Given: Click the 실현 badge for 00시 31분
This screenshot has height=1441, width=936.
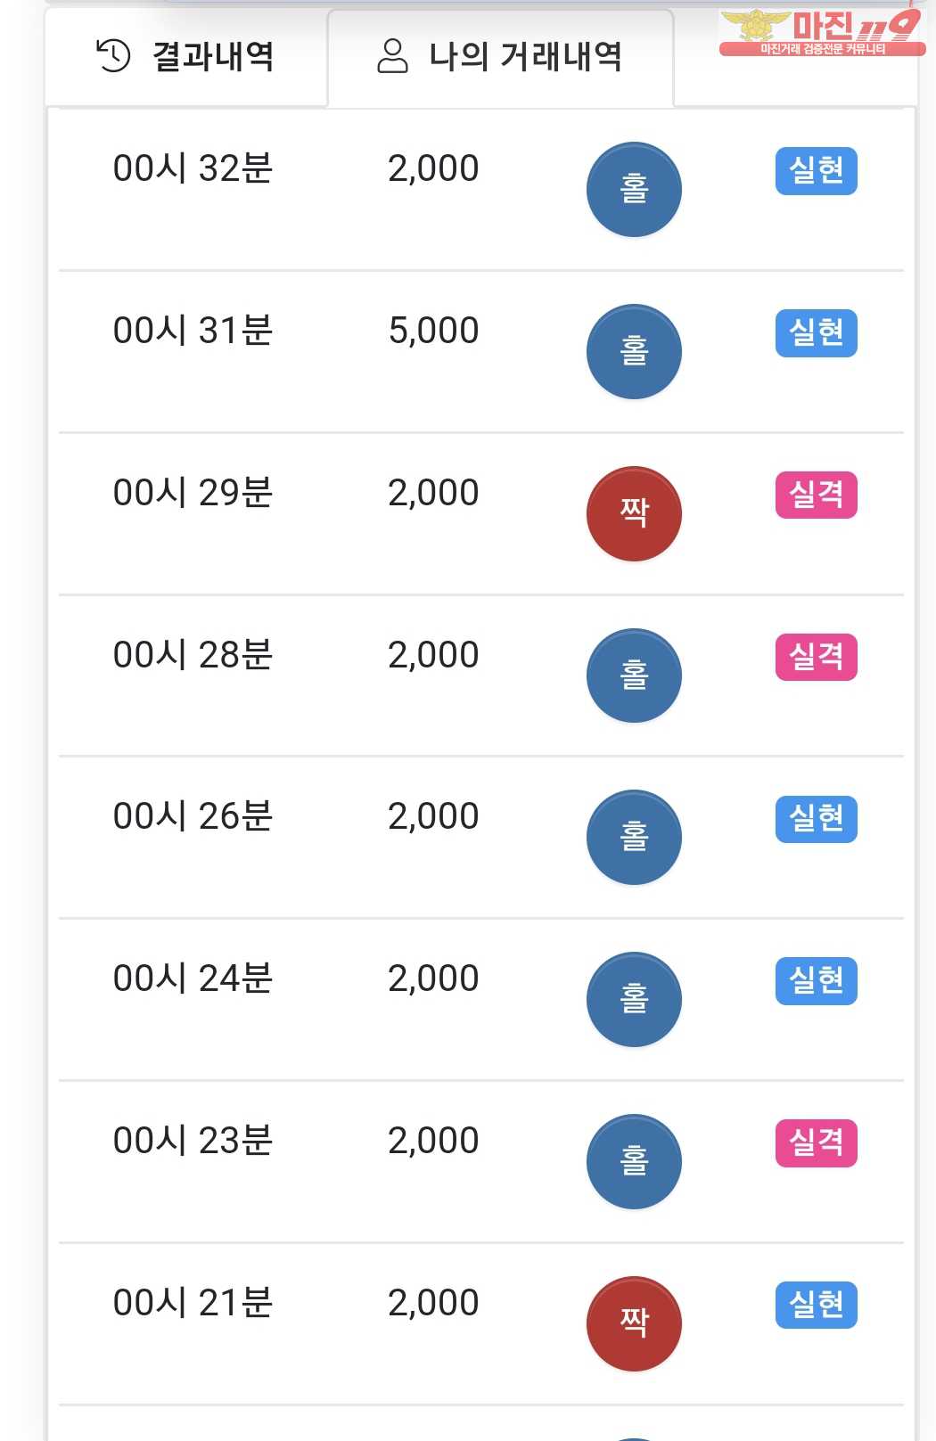Looking at the screenshot, I should click(817, 333).
